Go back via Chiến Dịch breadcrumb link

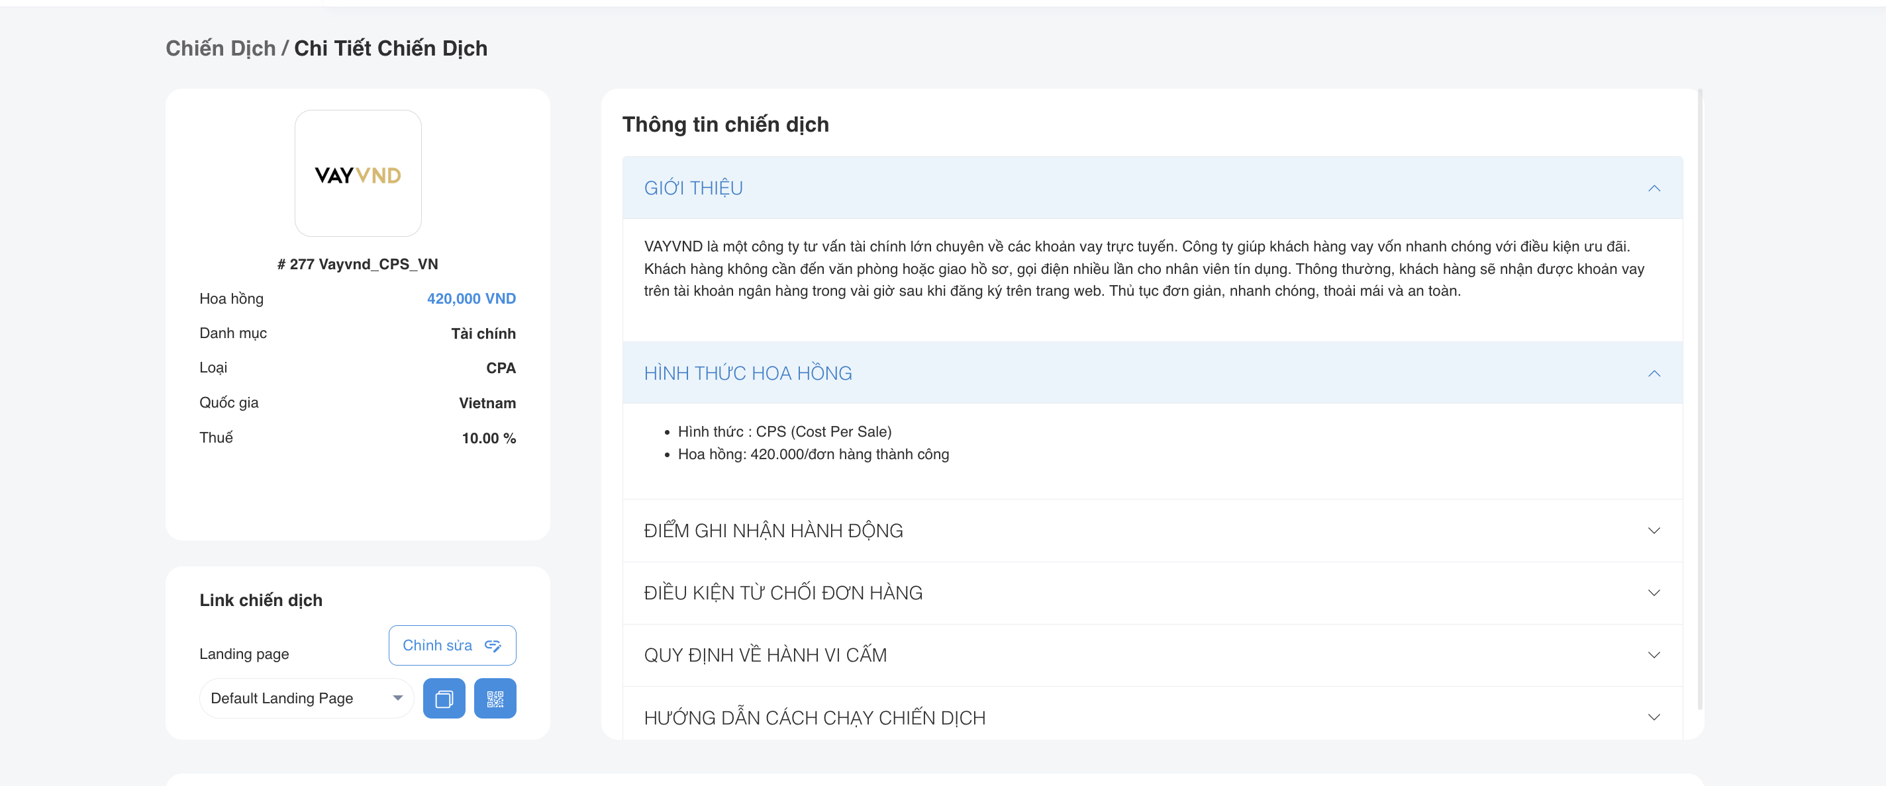220,48
